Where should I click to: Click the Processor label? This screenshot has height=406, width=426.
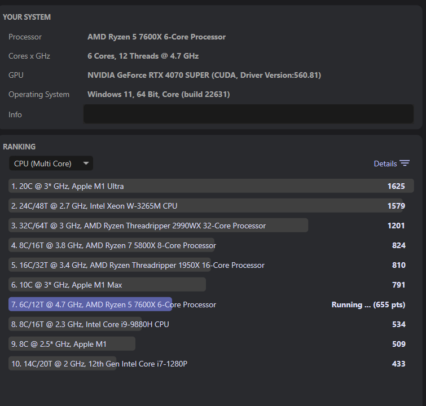click(25, 37)
